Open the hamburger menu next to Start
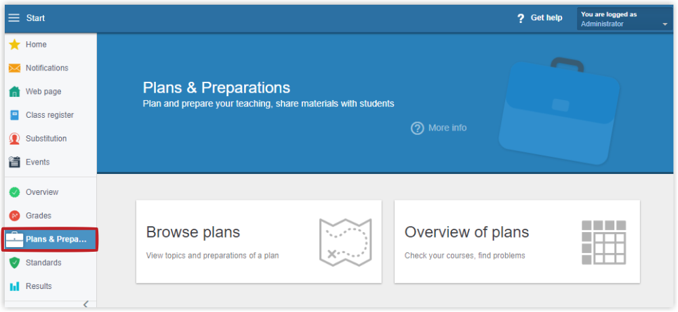The image size is (678, 312). click(14, 18)
